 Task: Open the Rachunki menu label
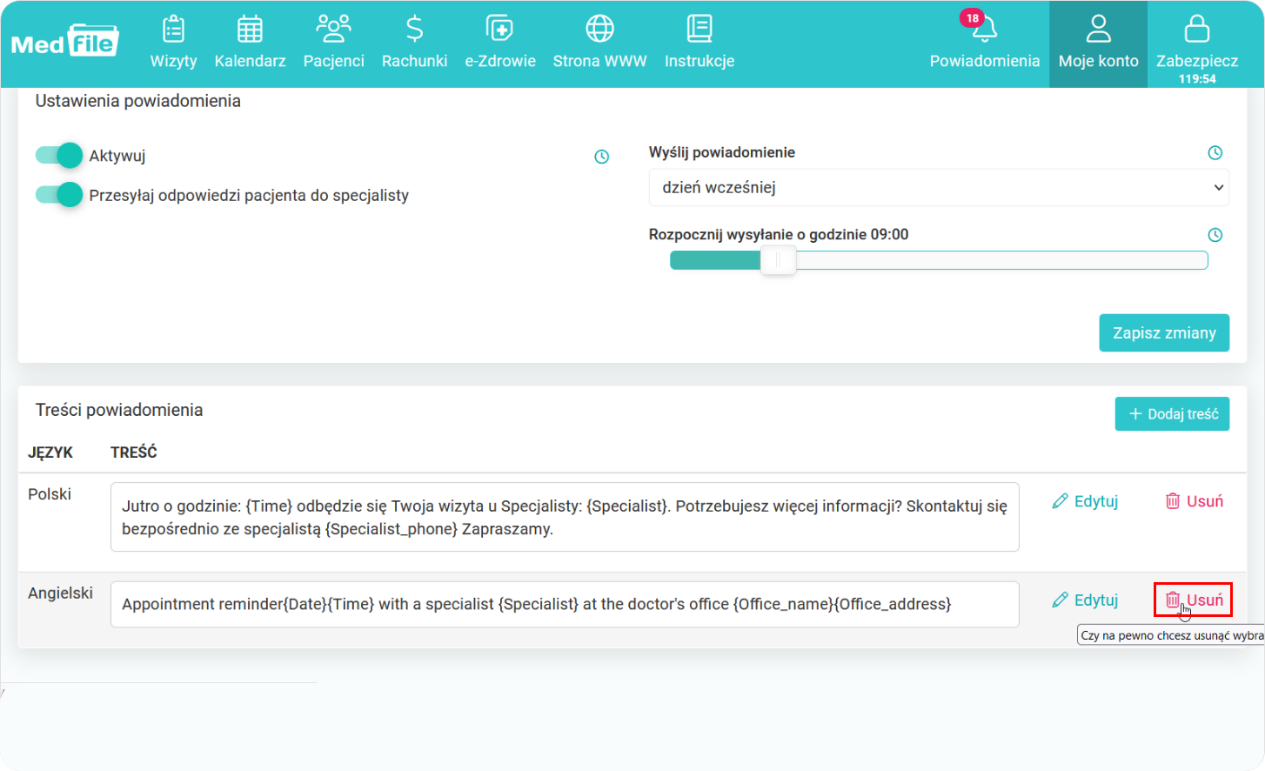(x=414, y=61)
